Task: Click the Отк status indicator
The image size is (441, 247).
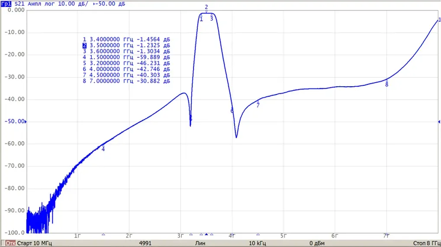Action: [10, 243]
